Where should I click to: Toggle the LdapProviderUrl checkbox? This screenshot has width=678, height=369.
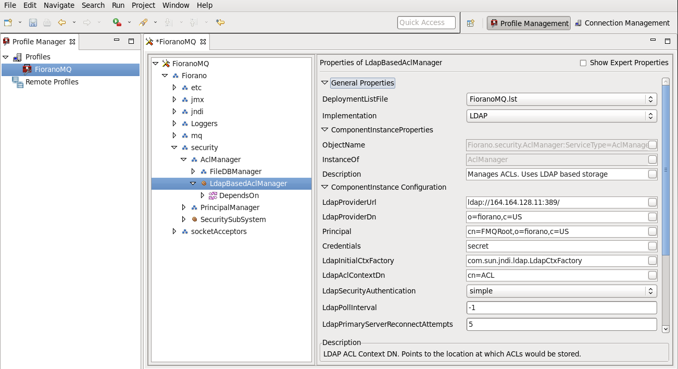pos(652,202)
